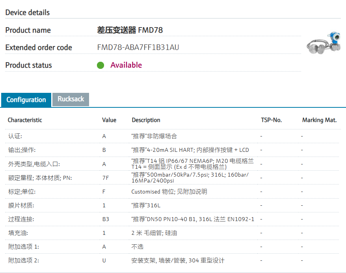
Task: Select the 膜片材质 row label
Action: pos(21,205)
